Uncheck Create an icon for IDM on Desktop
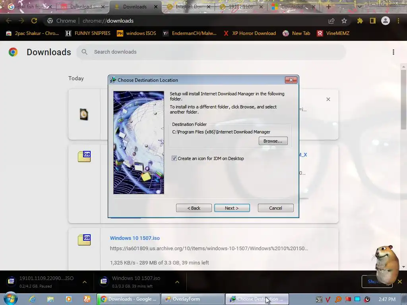 pos(174,158)
